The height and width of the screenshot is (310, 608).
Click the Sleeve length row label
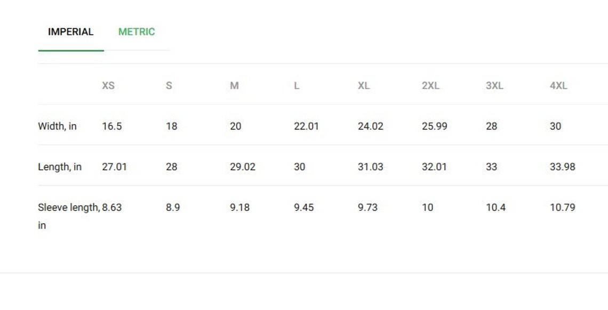point(69,216)
